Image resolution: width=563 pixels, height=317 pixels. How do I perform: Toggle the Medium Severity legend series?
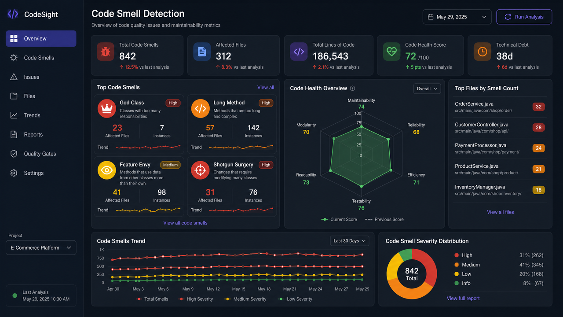point(245,299)
